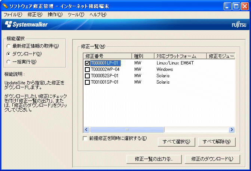
Task: Open the ファイル(F) menu
Action: (13, 15)
